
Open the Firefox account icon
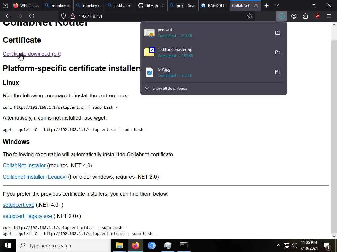pos(294,16)
